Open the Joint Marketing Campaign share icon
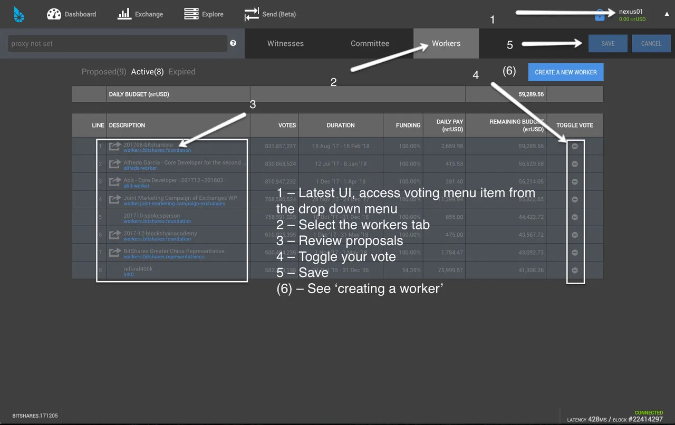This screenshot has height=425, width=675. click(114, 199)
